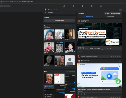Image resolution: width=126 pixels, height=98 pixels.
Task: Open the YouTube screenshot in Foto section
Action: point(59,79)
